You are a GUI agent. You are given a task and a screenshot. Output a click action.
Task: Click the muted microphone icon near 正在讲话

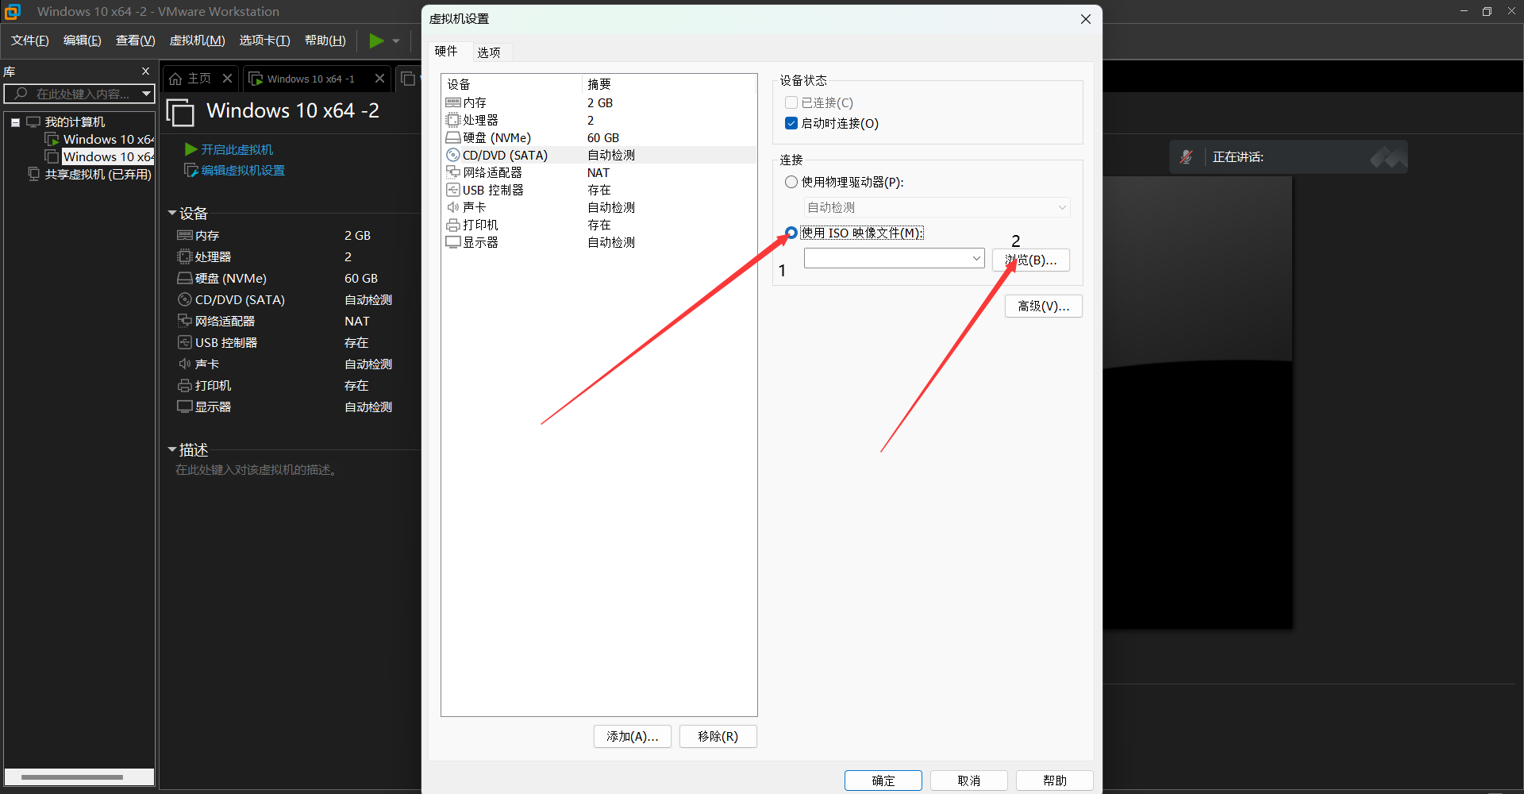tap(1187, 157)
